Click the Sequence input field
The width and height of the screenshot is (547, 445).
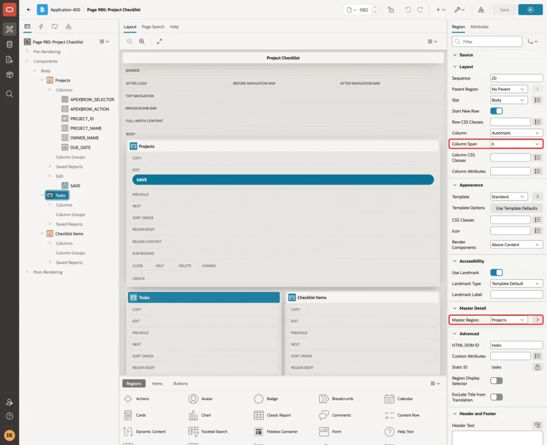click(x=516, y=78)
